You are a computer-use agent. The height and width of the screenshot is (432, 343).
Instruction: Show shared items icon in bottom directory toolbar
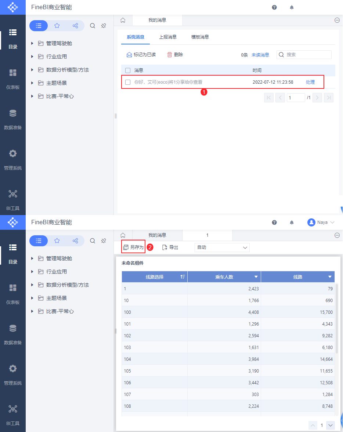pyautogui.click(x=75, y=241)
